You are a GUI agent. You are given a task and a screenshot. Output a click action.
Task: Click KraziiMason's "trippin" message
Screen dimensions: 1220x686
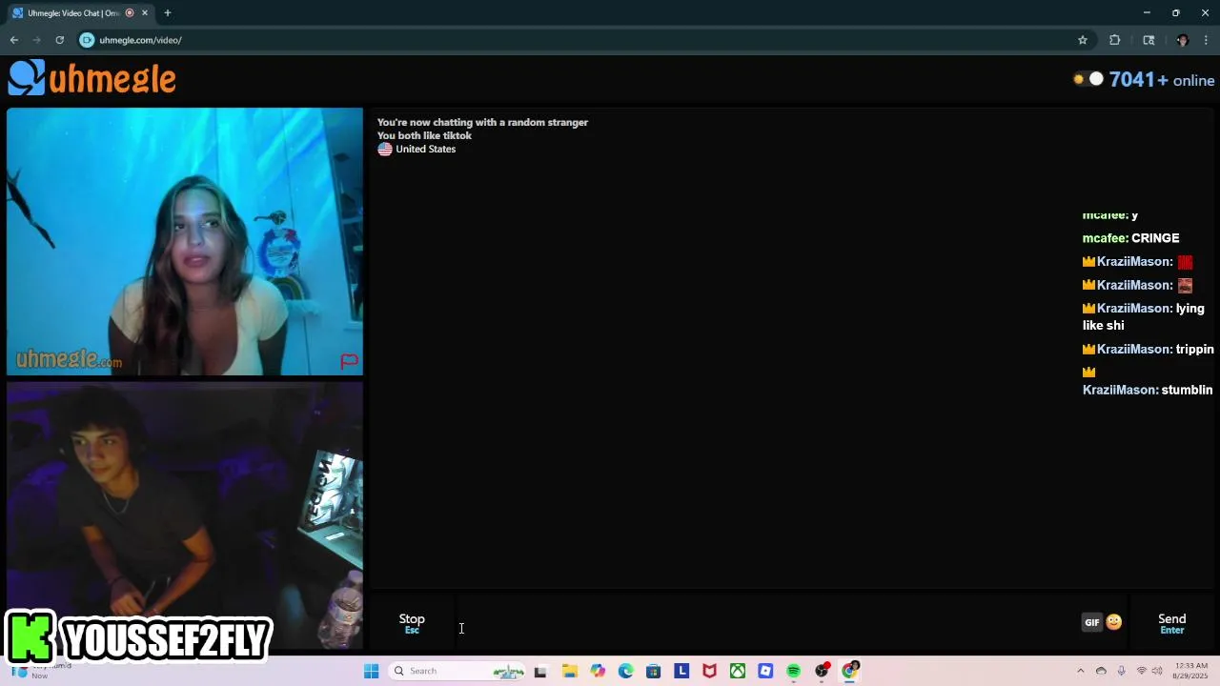pos(1148,350)
